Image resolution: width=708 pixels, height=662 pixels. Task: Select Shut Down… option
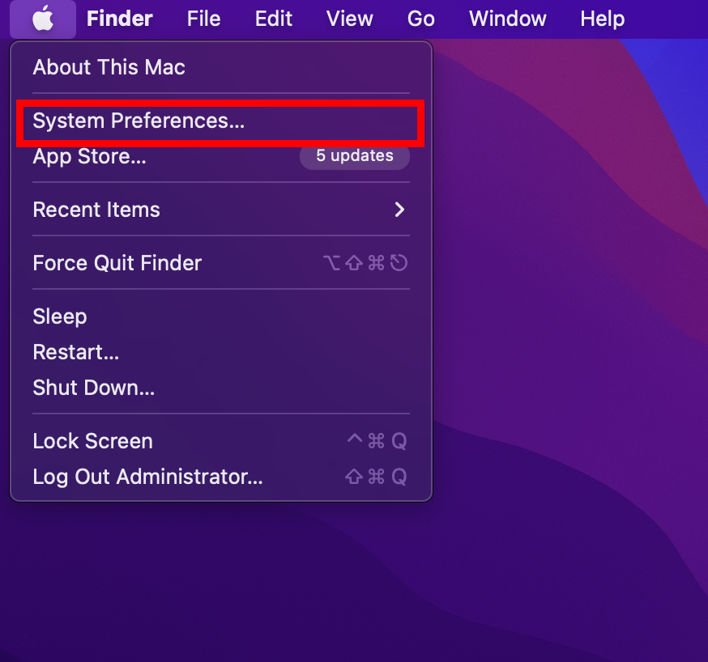pos(221,388)
